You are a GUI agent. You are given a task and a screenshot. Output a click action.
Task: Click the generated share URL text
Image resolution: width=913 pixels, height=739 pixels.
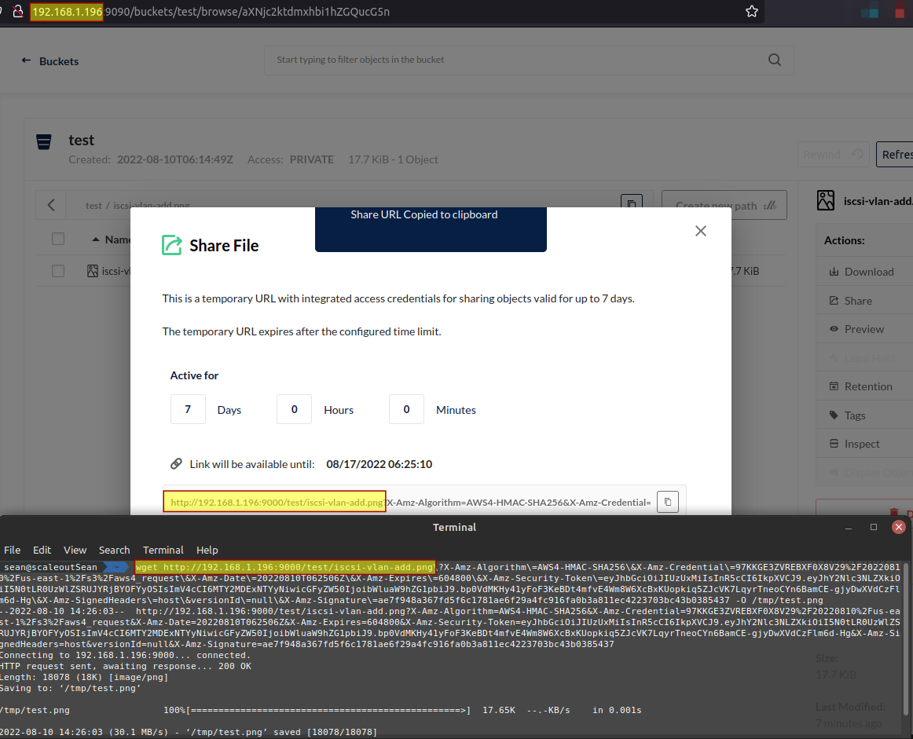[410, 502]
